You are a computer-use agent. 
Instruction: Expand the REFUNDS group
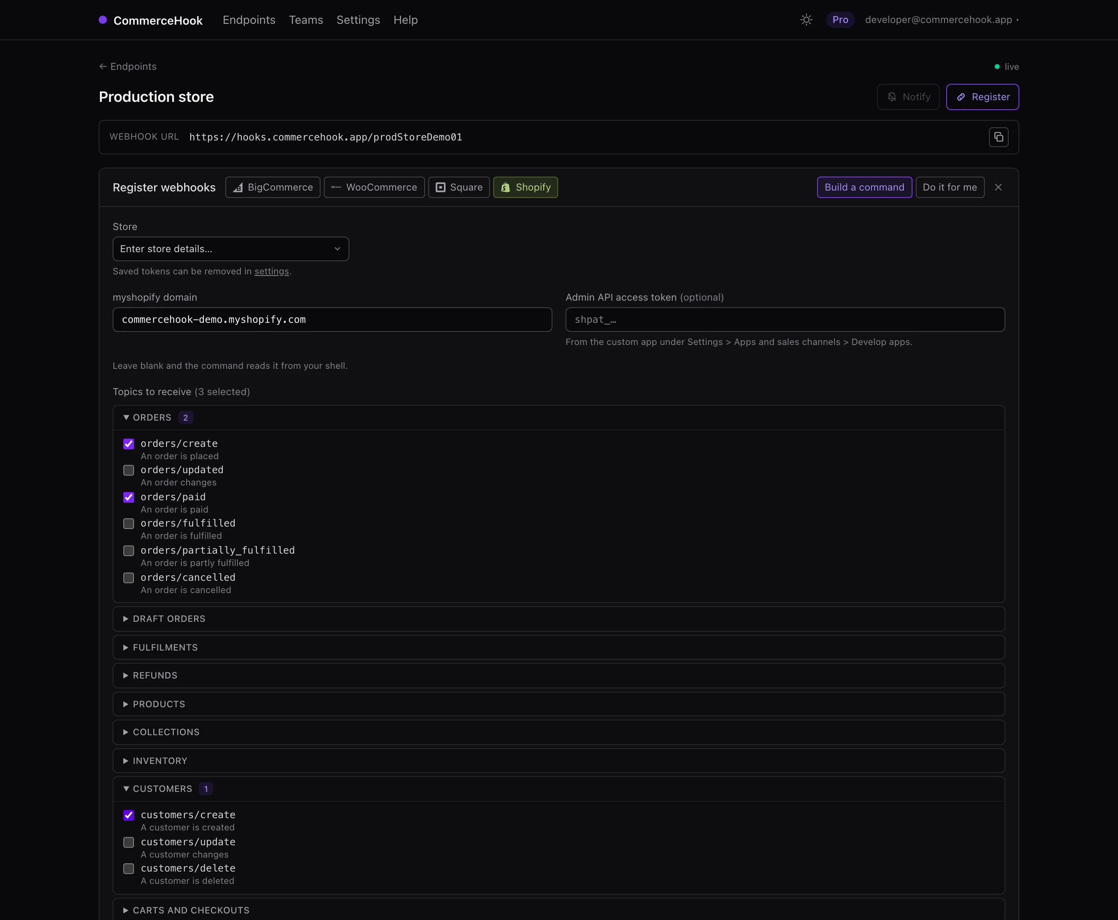click(559, 676)
